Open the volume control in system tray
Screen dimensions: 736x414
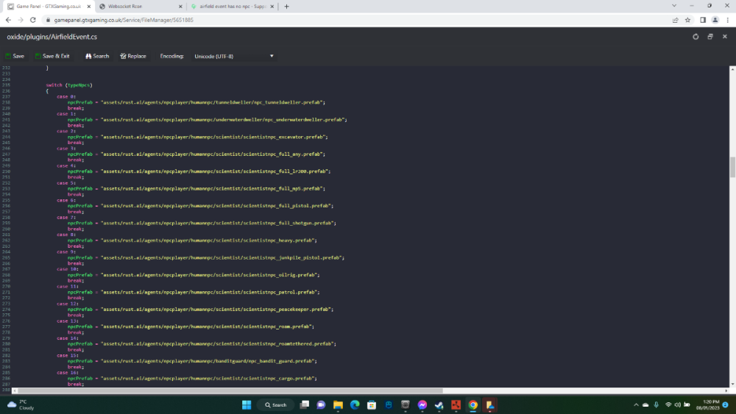tap(677, 404)
